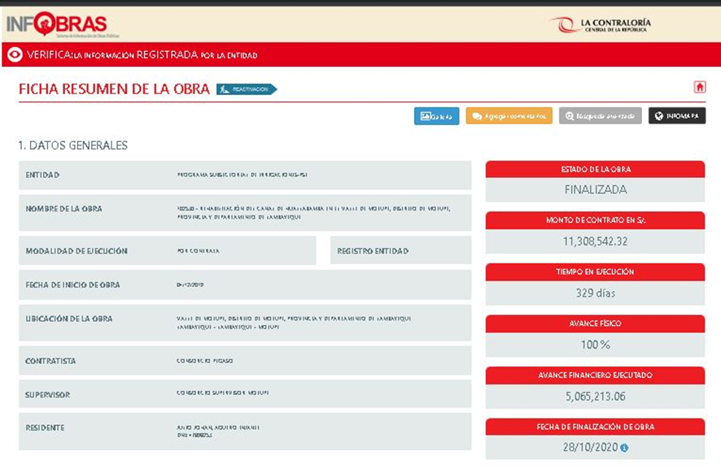
Task: Click the REGISTRO ENTIDAD label
Action: [x=373, y=251]
